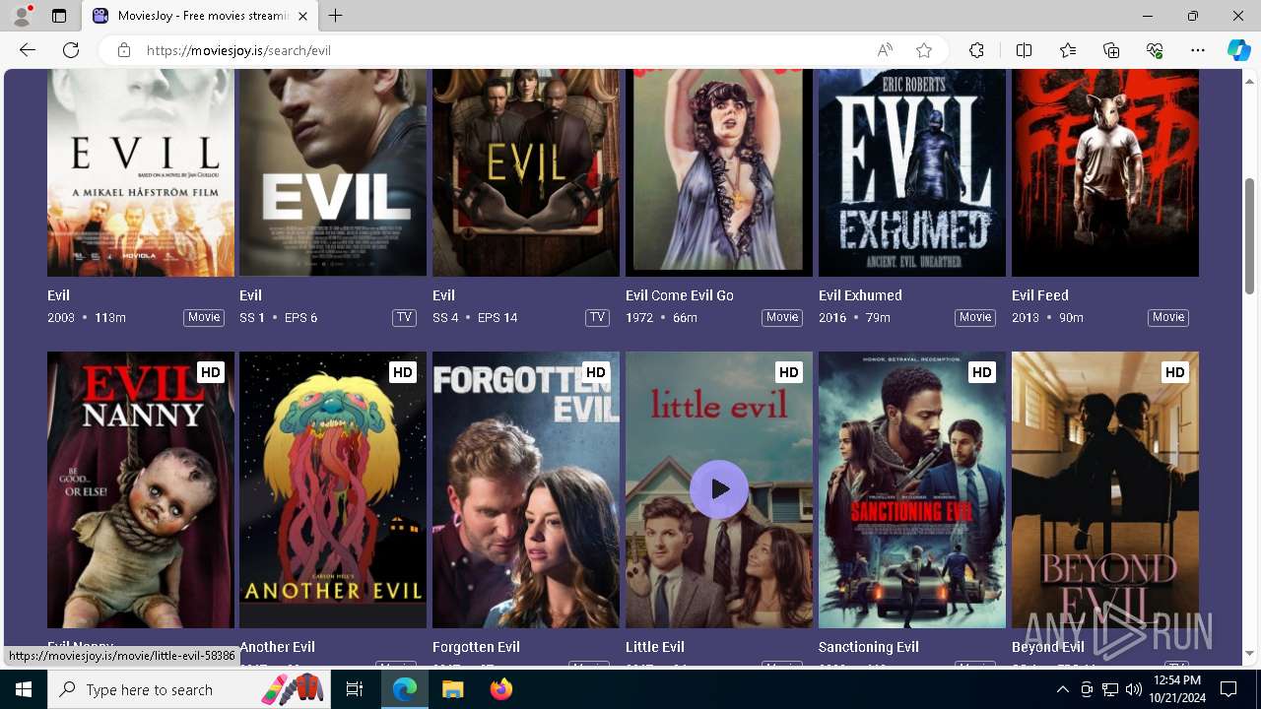Click Movie badge under Evil Exhumed
The width and height of the screenshot is (1261, 709).
tap(975, 317)
